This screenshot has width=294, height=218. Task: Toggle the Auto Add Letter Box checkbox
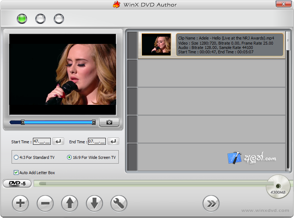coord(16,172)
